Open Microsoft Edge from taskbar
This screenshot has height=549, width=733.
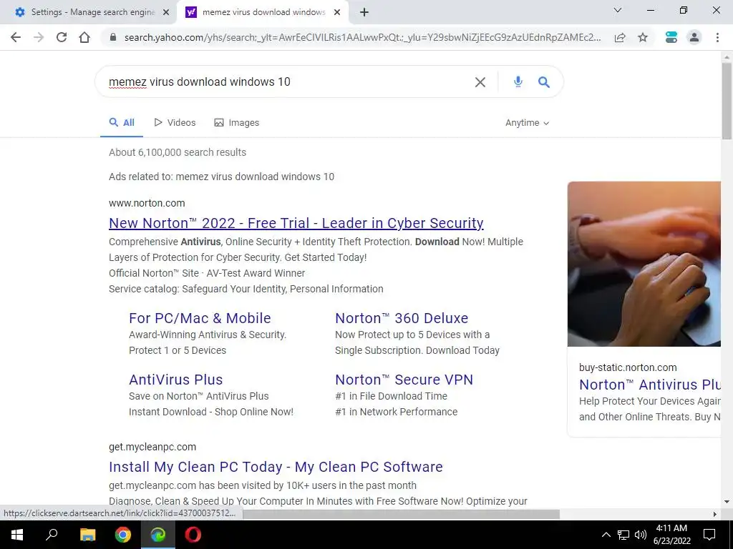pyautogui.click(x=158, y=535)
